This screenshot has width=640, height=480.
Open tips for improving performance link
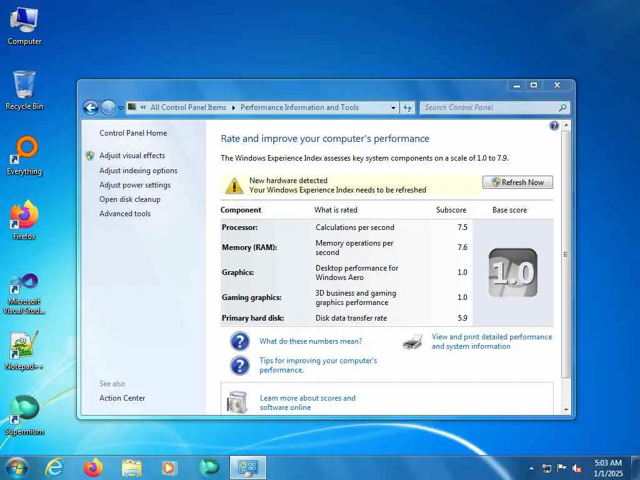[x=318, y=365]
